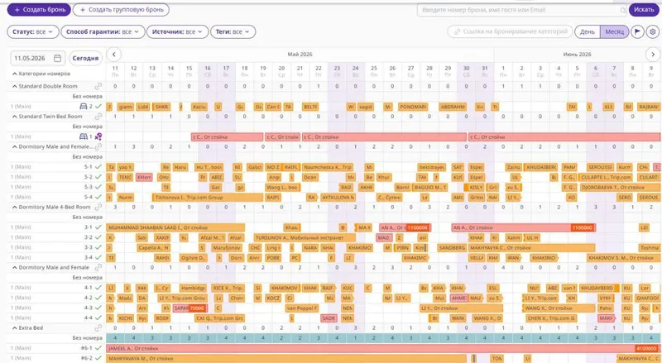Open ABDRAHM booking in Standard Double row
The height and width of the screenshot is (363, 662).
[453, 107]
